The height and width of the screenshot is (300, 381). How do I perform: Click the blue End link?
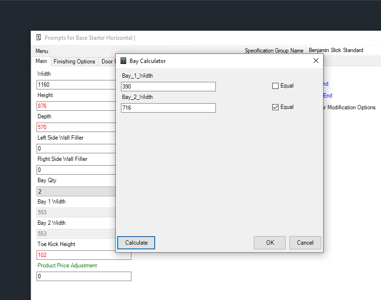(327, 96)
